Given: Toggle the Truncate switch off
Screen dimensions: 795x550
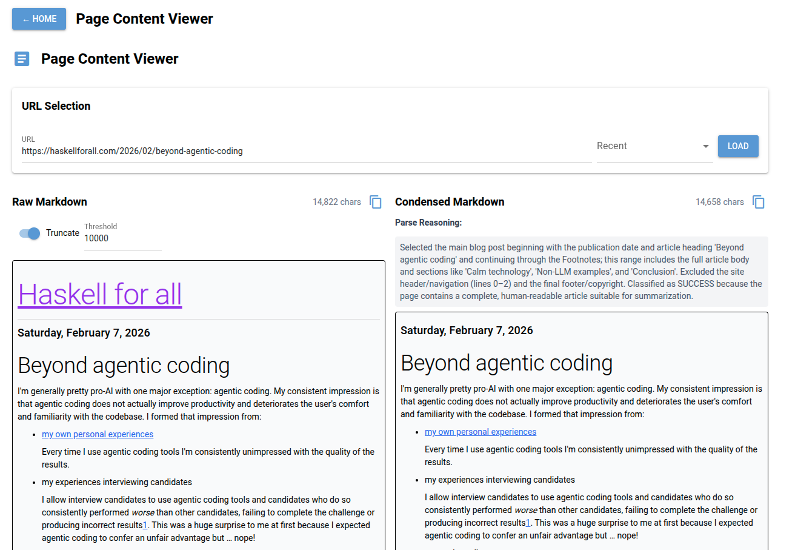Looking at the screenshot, I should pos(29,233).
